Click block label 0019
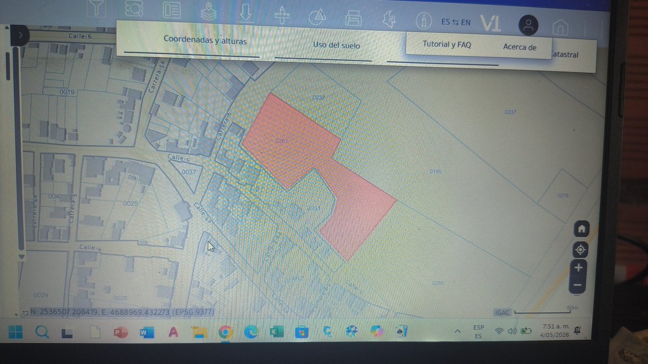The image size is (648, 364). coord(67,92)
